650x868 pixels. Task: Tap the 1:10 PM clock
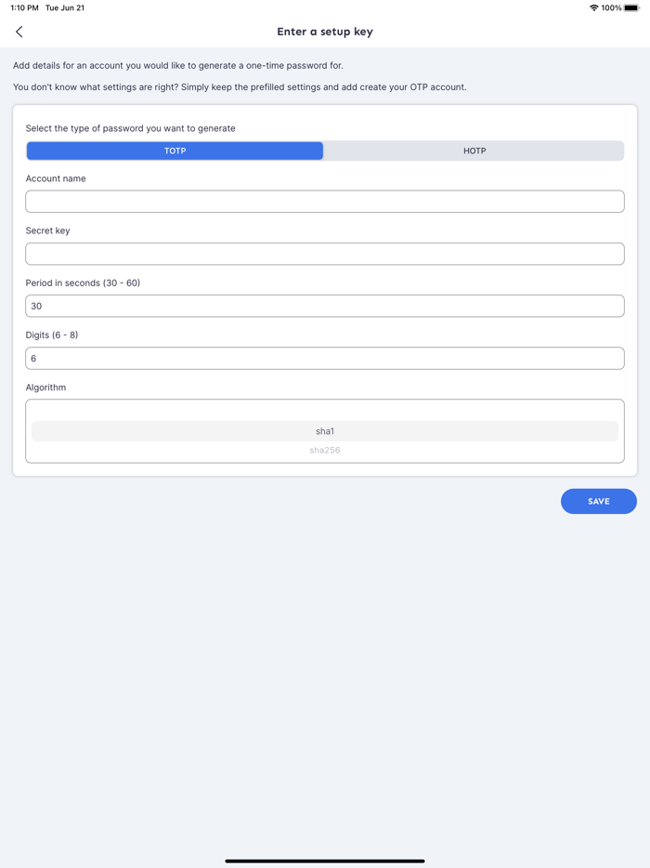24,8
